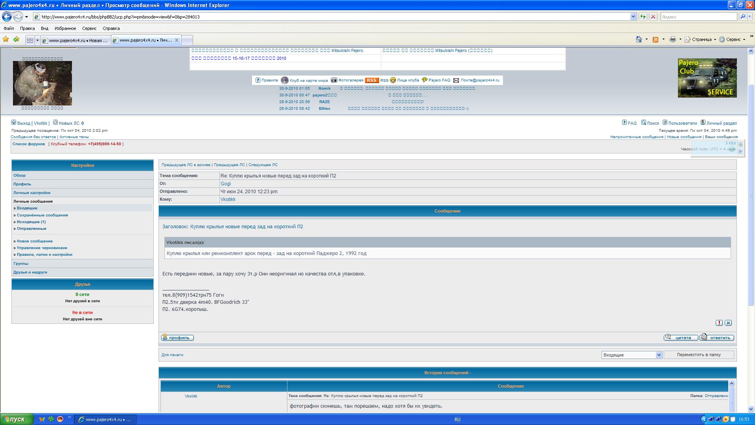Viewport: 755px width, 425px height.
Task: Click the report message exclamation icon
Action: [x=719, y=323]
